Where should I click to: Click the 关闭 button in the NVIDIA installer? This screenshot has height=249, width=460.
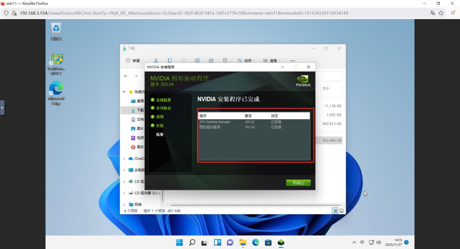click(298, 183)
